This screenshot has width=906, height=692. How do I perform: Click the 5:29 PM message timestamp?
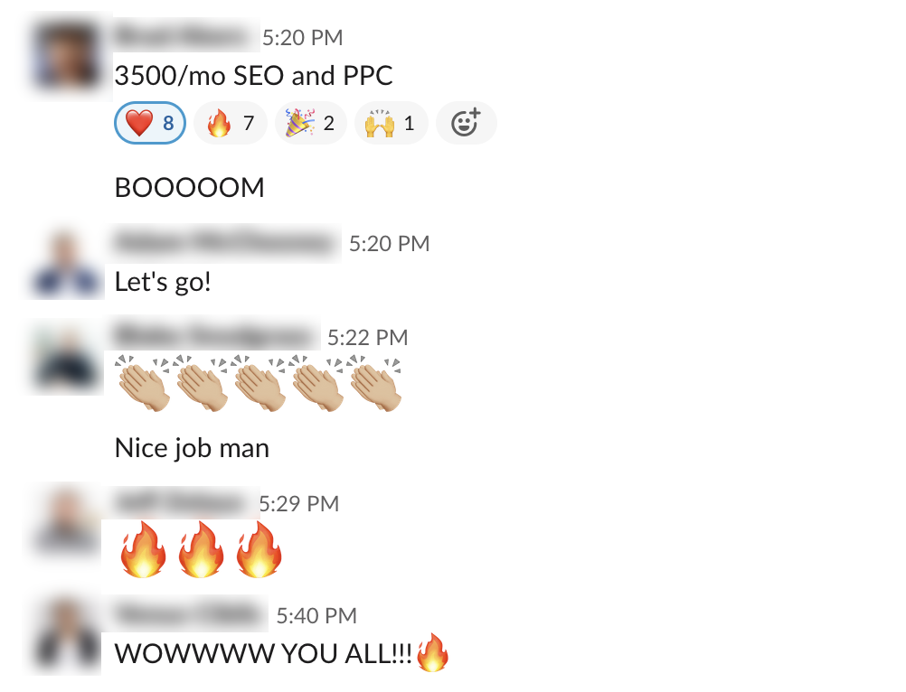(298, 504)
